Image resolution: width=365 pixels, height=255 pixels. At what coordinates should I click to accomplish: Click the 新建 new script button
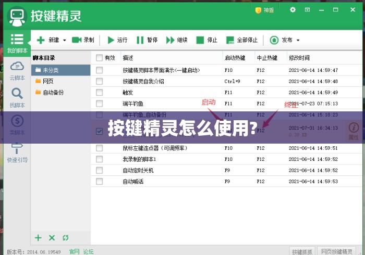pos(48,40)
